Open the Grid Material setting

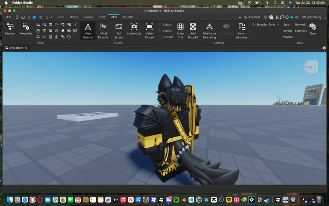[193, 31]
